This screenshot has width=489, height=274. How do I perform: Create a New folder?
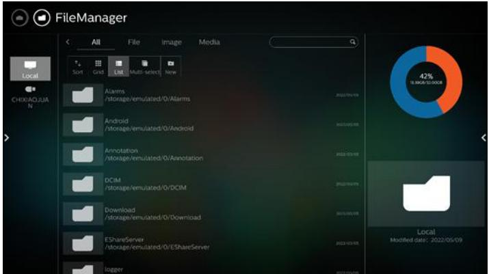coord(170,67)
